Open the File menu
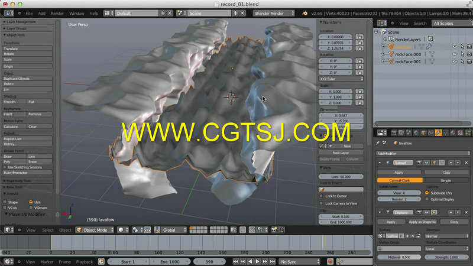This screenshot has height=266, width=473. [x=29, y=13]
